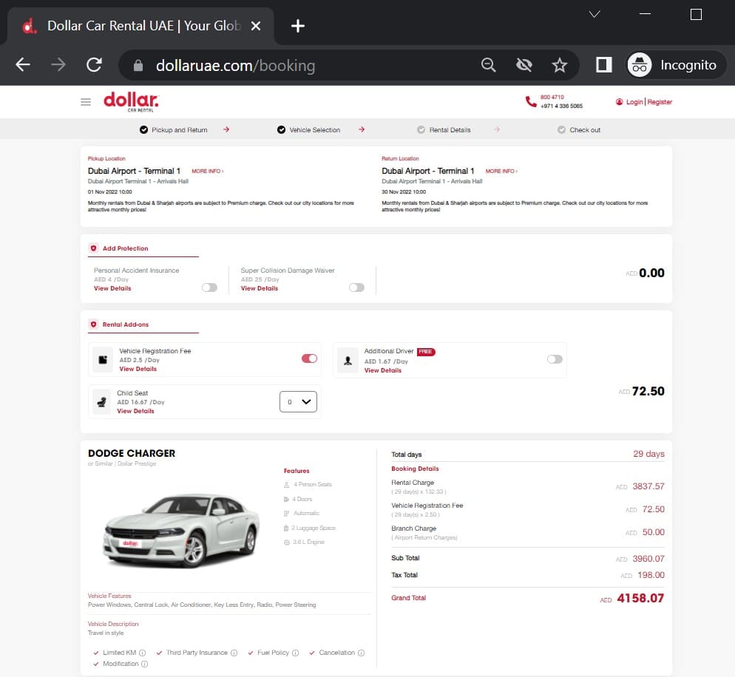Viewport: 735px width, 677px height.
Task: View Details for Child Seat
Action: click(x=135, y=411)
